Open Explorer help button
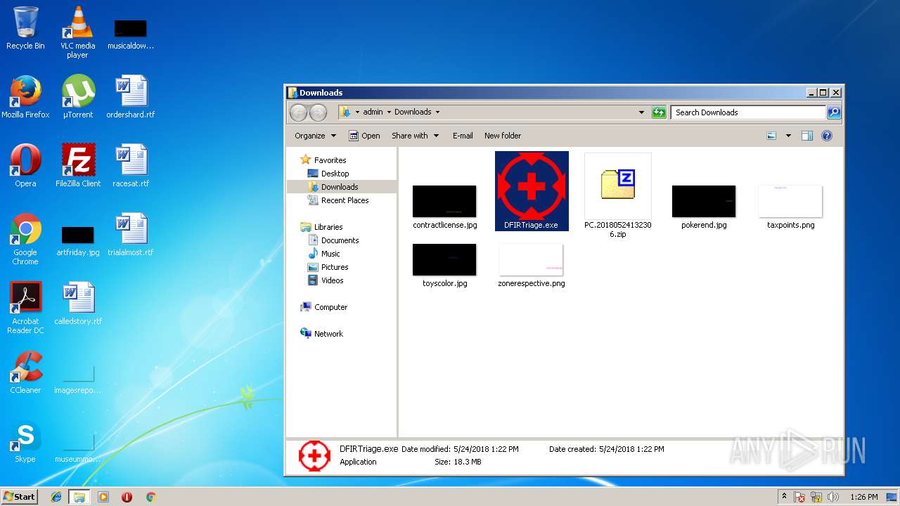Viewport: 900px width, 506px height. coord(827,136)
